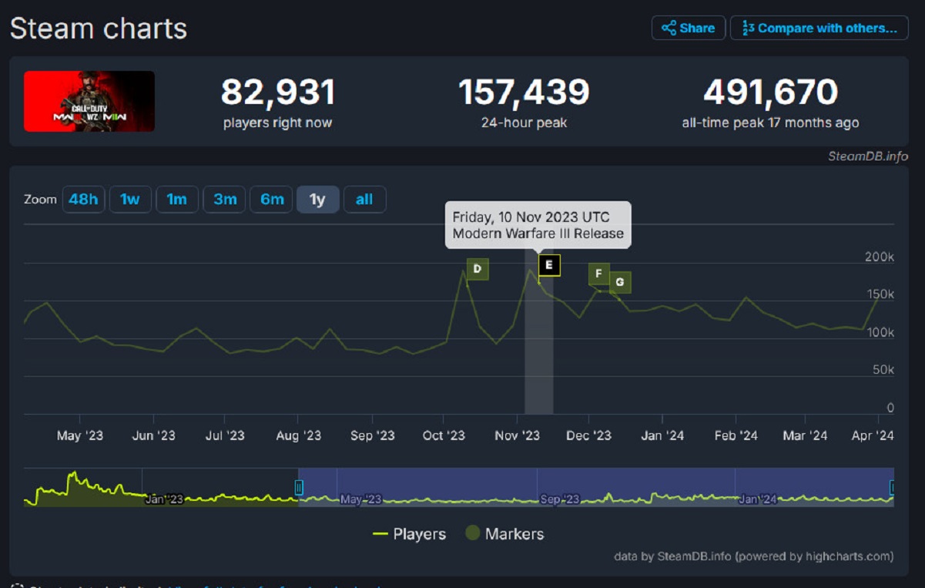925x588 pixels.
Task: Select marker G on the chart
Action: 620,282
